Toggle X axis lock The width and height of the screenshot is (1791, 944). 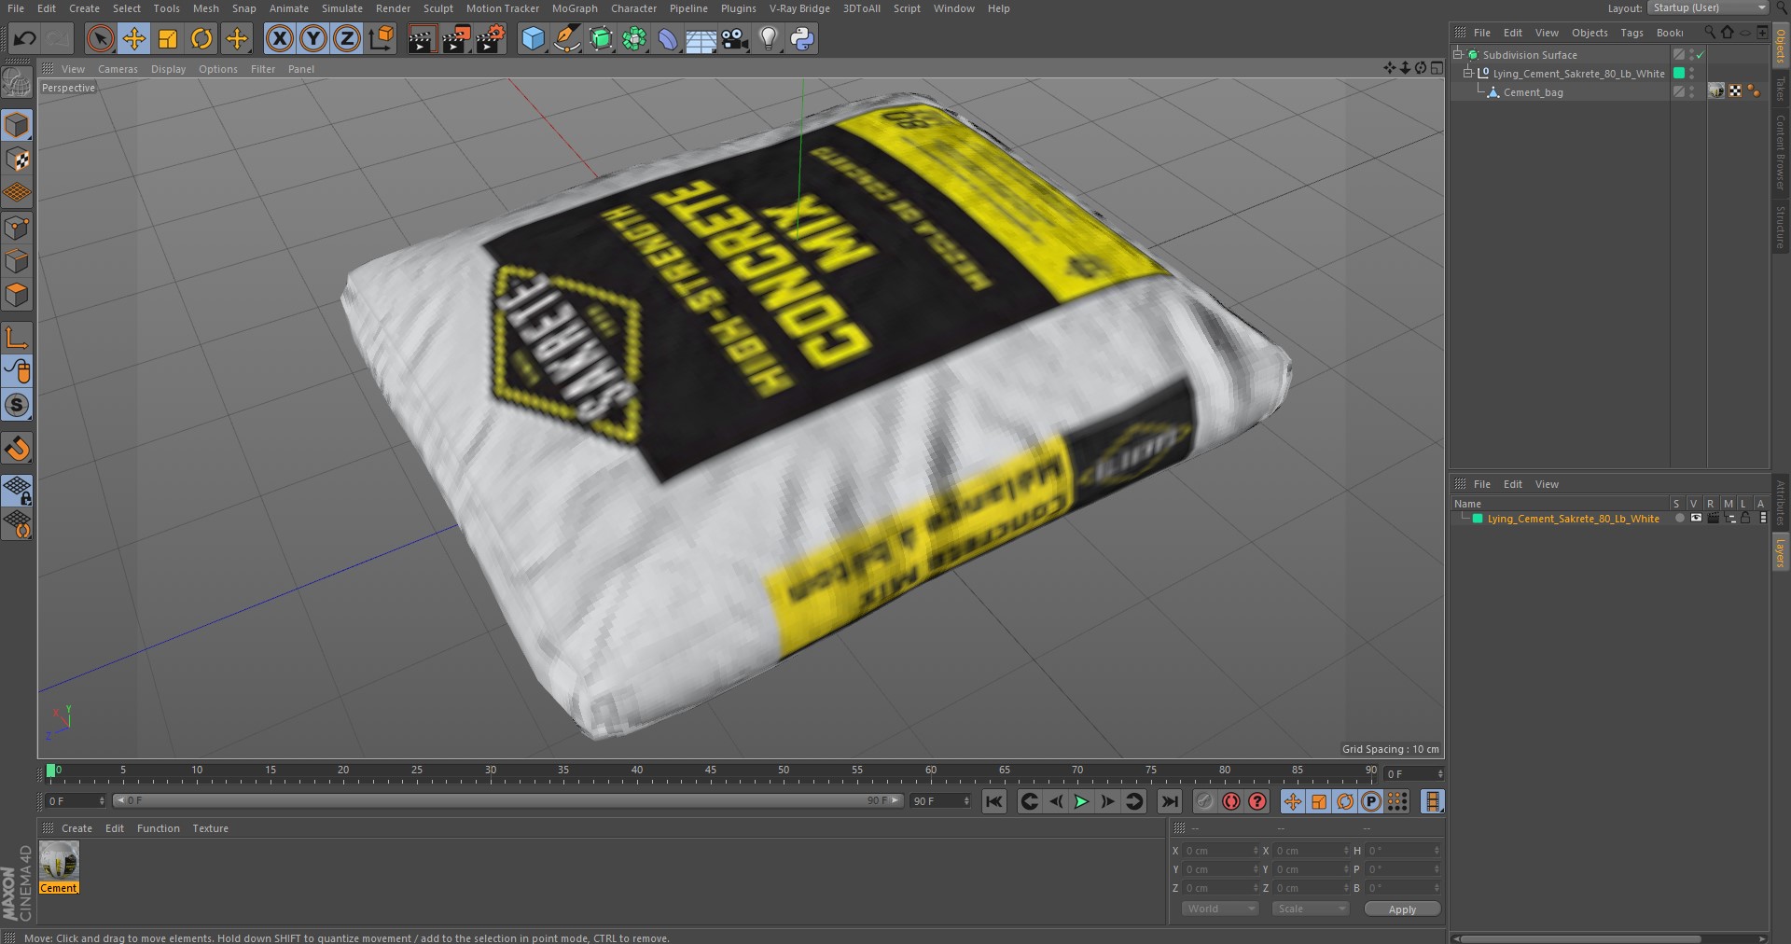(279, 38)
